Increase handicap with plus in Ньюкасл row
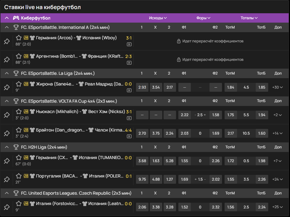290x217 pixels. 204,115
